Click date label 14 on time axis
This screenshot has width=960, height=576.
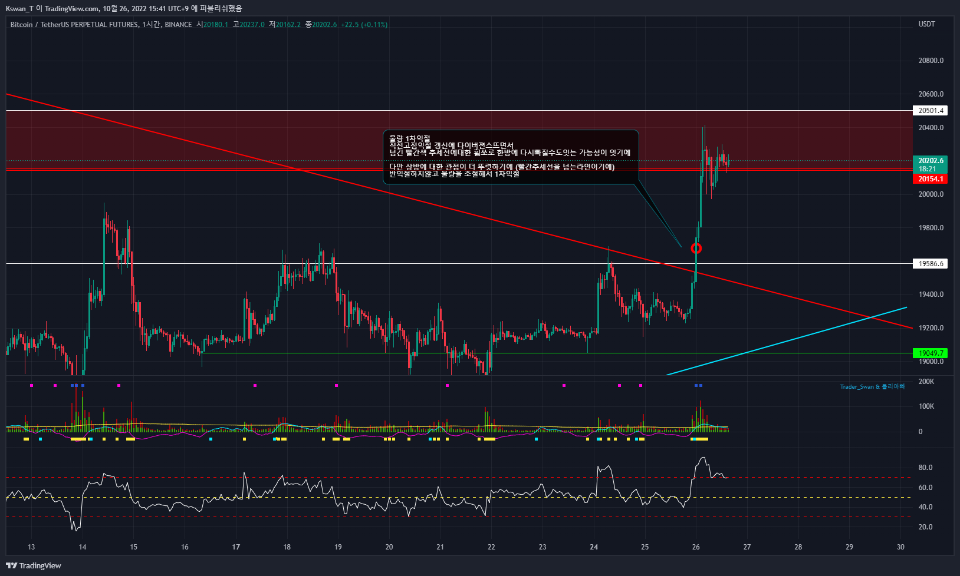tap(83, 547)
